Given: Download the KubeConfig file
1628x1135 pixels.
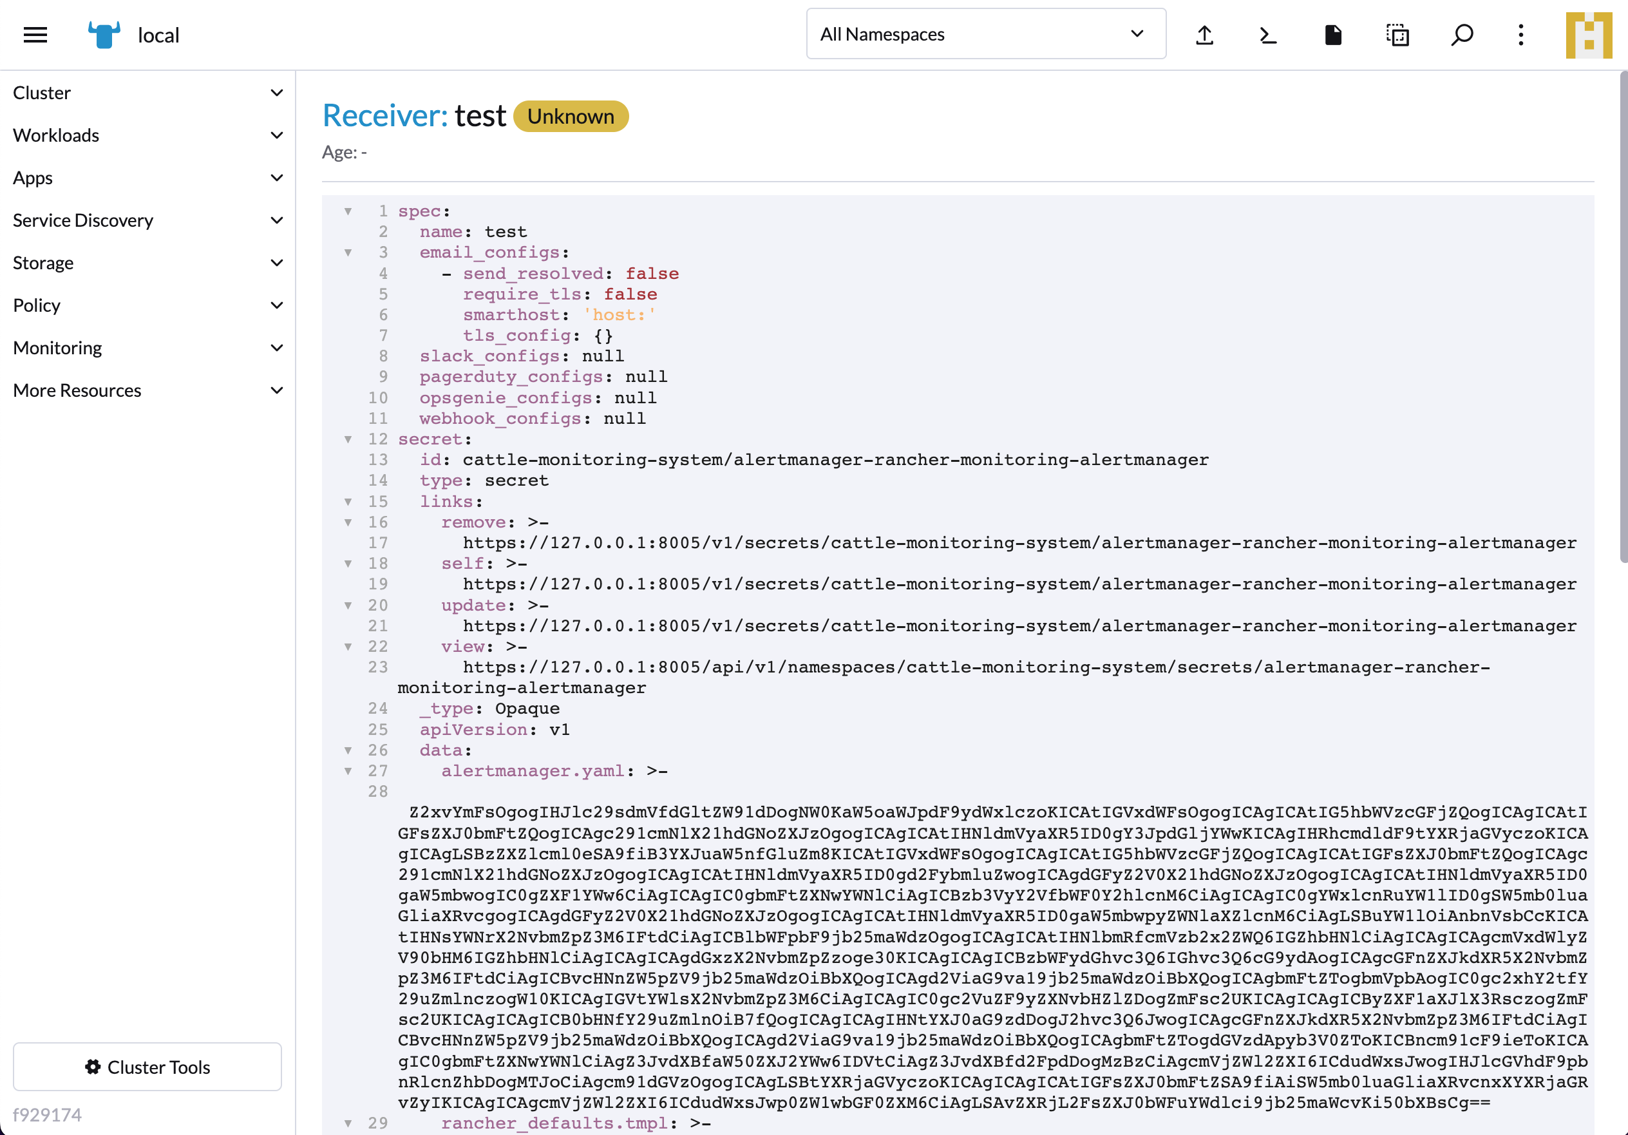Looking at the screenshot, I should pos(1333,34).
